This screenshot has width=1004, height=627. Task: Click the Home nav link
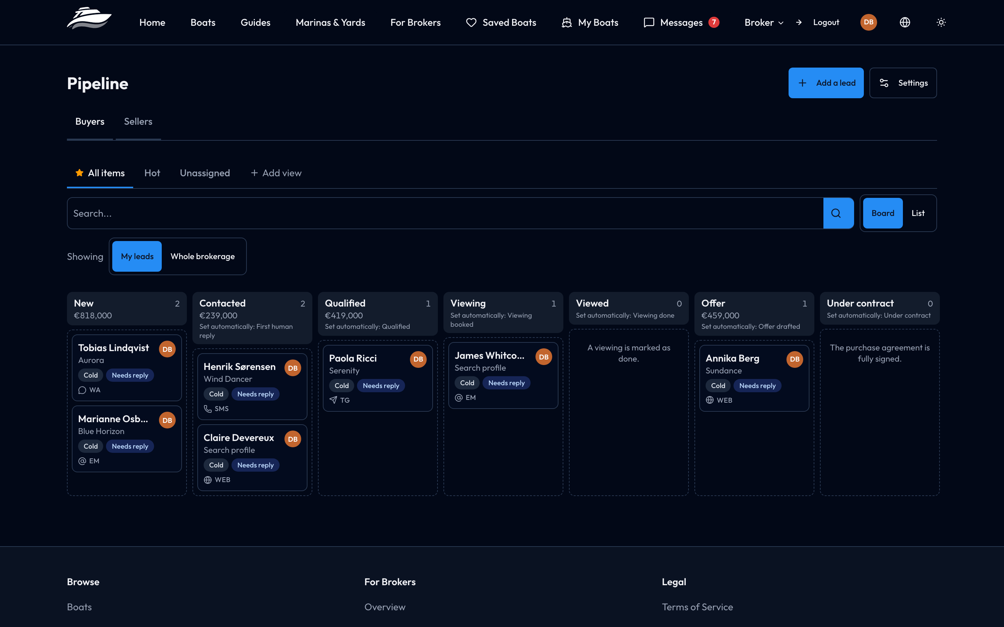[152, 22]
